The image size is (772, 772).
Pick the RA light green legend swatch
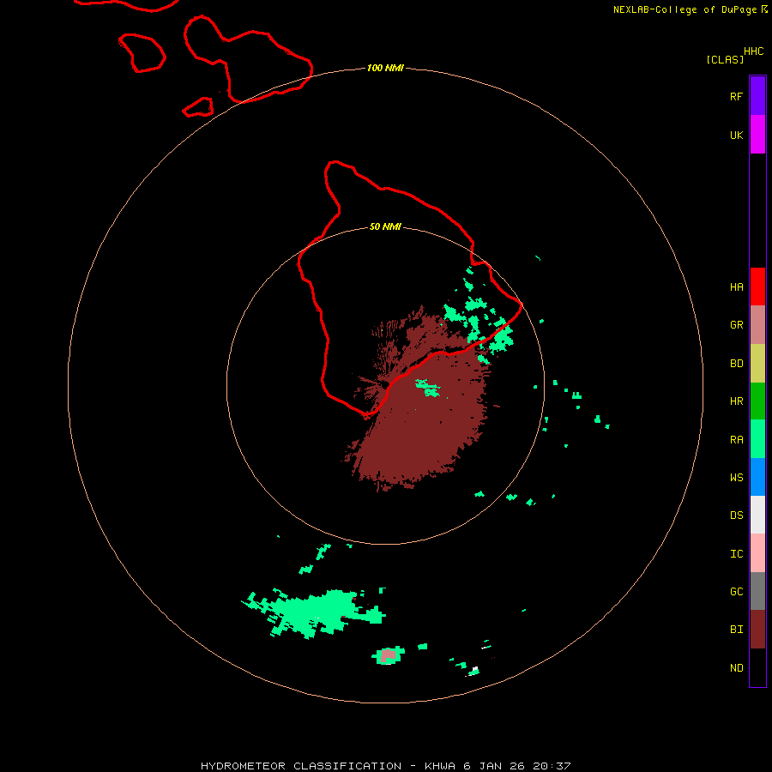(x=757, y=439)
